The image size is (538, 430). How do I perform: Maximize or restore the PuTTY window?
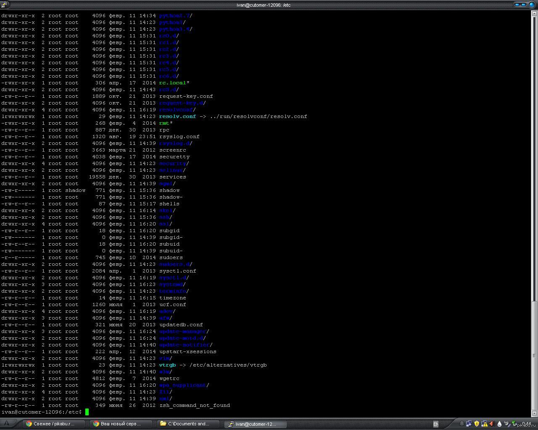(x=523, y=5)
